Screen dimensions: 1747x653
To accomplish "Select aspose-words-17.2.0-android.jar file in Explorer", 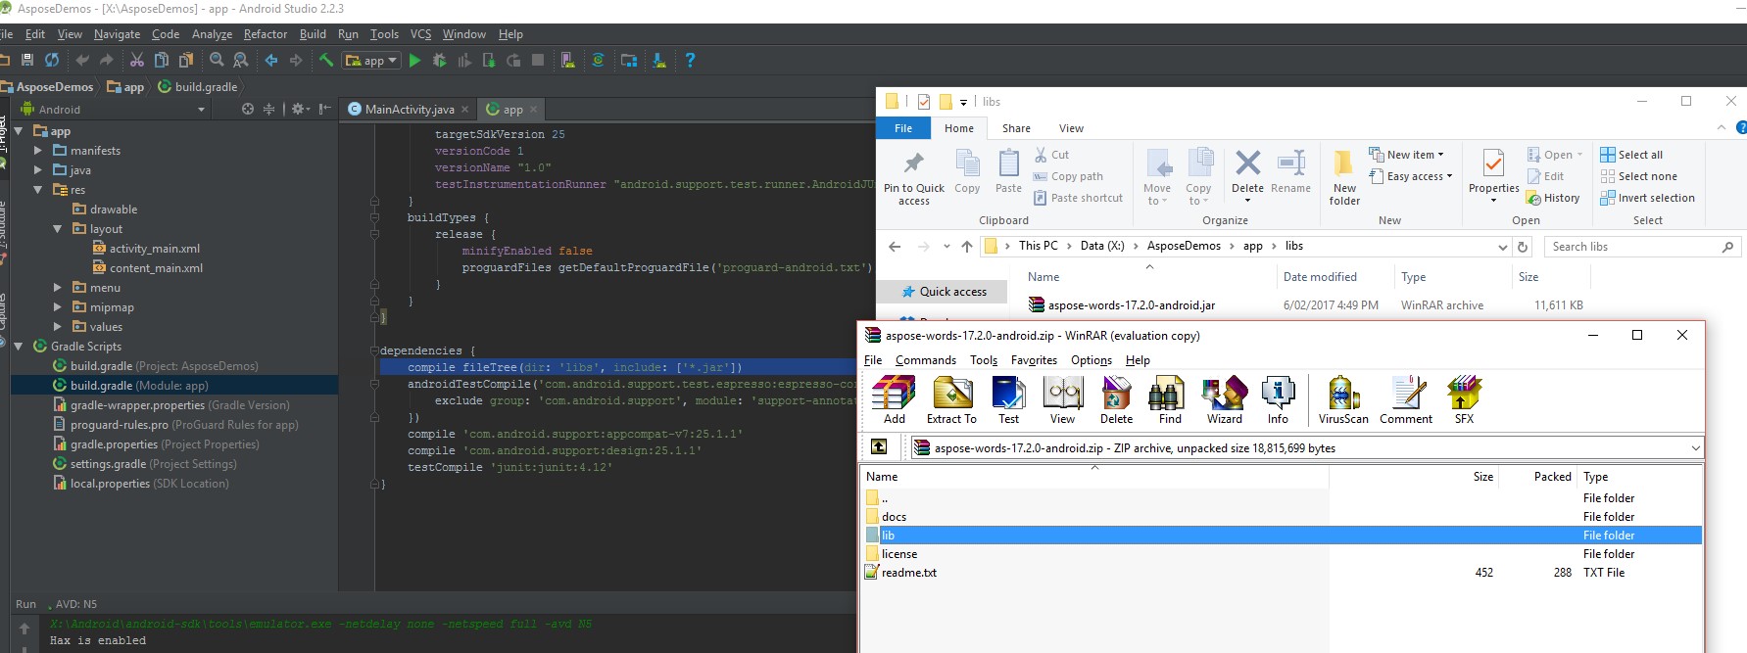I will [1122, 305].
